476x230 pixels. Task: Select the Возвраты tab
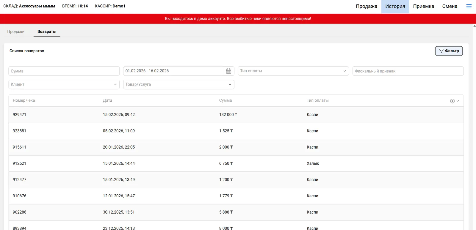pyautogui.click(x=47, y=31)
